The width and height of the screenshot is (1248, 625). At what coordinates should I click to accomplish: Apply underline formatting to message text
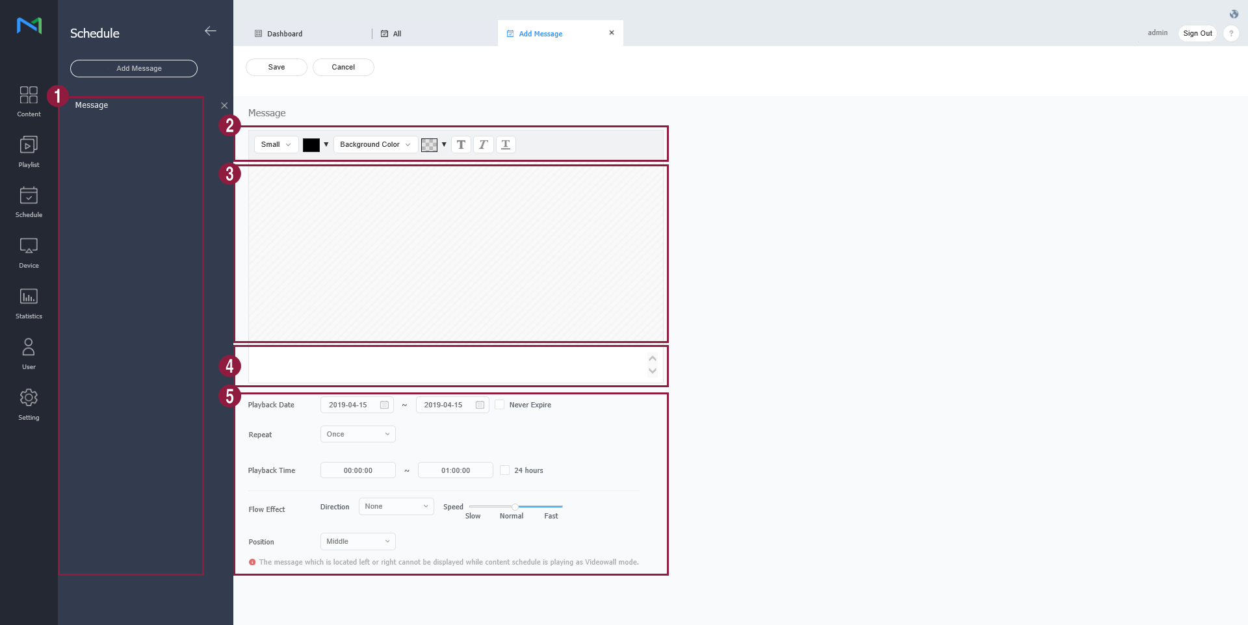(x=505, y=144)
